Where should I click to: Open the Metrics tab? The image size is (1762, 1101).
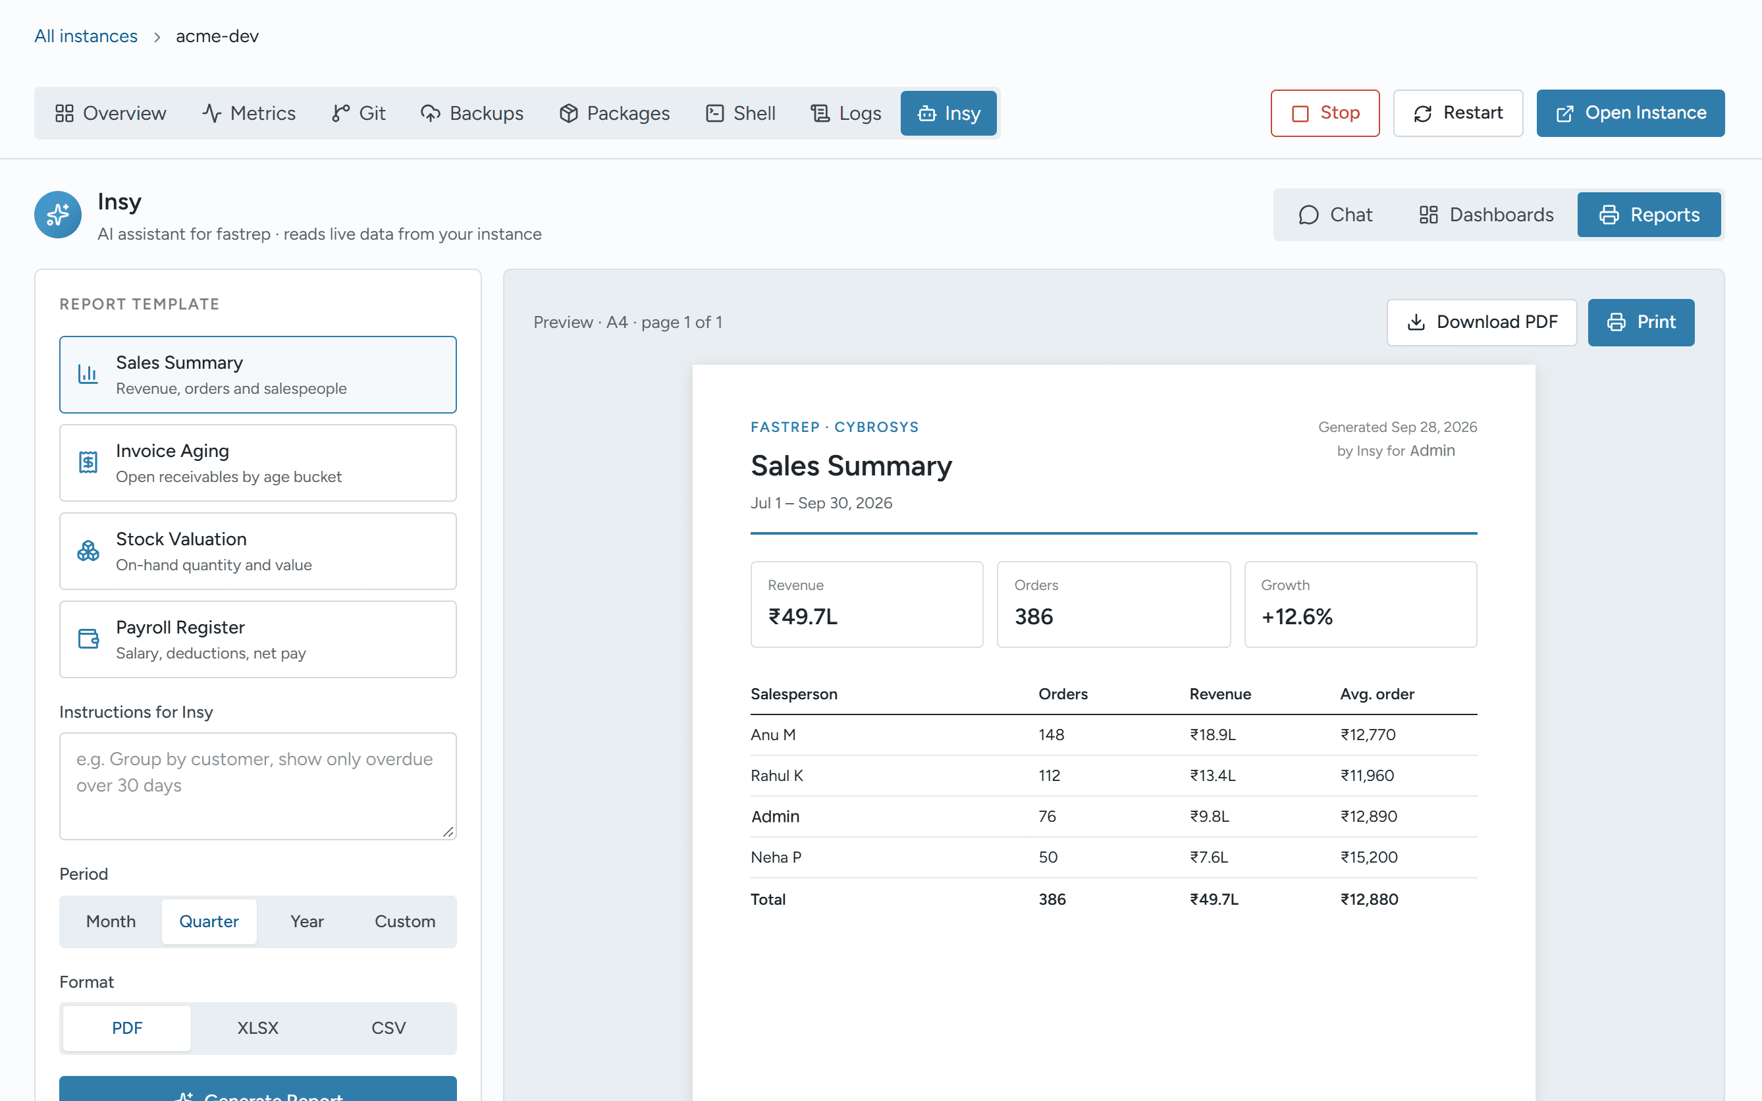[248, 113]
